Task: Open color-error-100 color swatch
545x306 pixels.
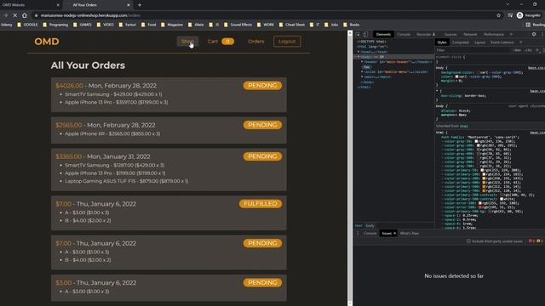Action: coord(480,203)
